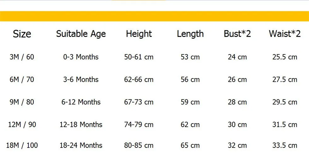Click the Bust*2 column header
This screenshot has height=168, width=309.
pos(237,34)
